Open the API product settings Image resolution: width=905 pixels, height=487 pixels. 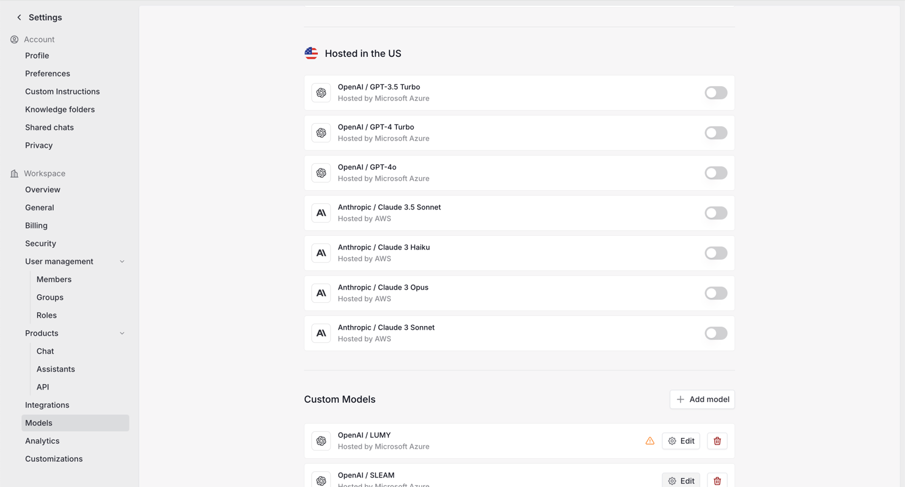coord(42,387)
